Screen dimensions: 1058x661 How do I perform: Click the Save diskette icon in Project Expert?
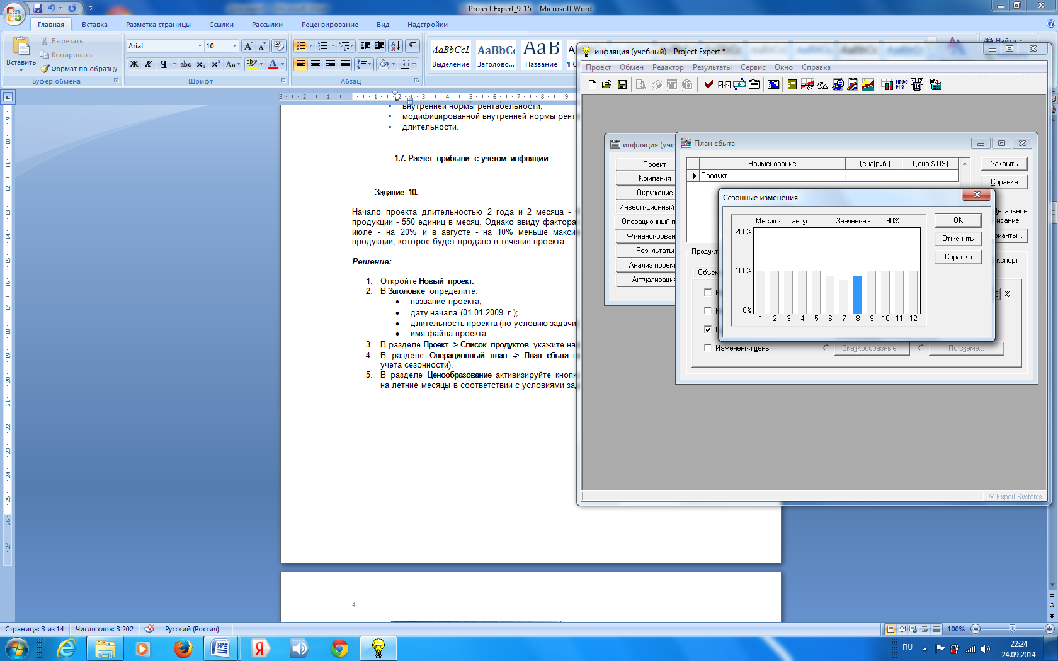(x=622, y=84)
